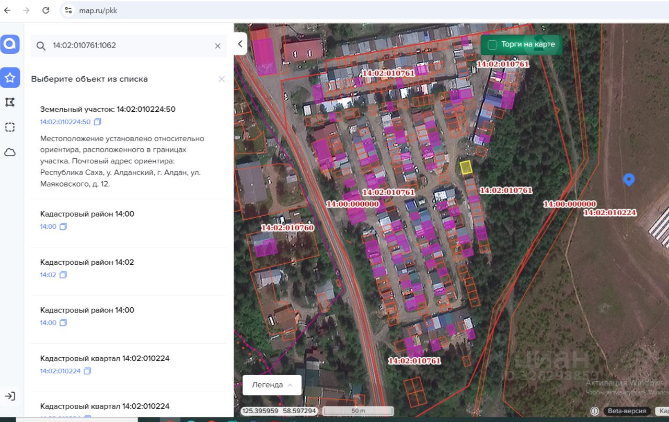The image size is (669, 422).
Task: Select 'Земельный участок: 14:02:010224:50' heading
Action: point(108,109)
